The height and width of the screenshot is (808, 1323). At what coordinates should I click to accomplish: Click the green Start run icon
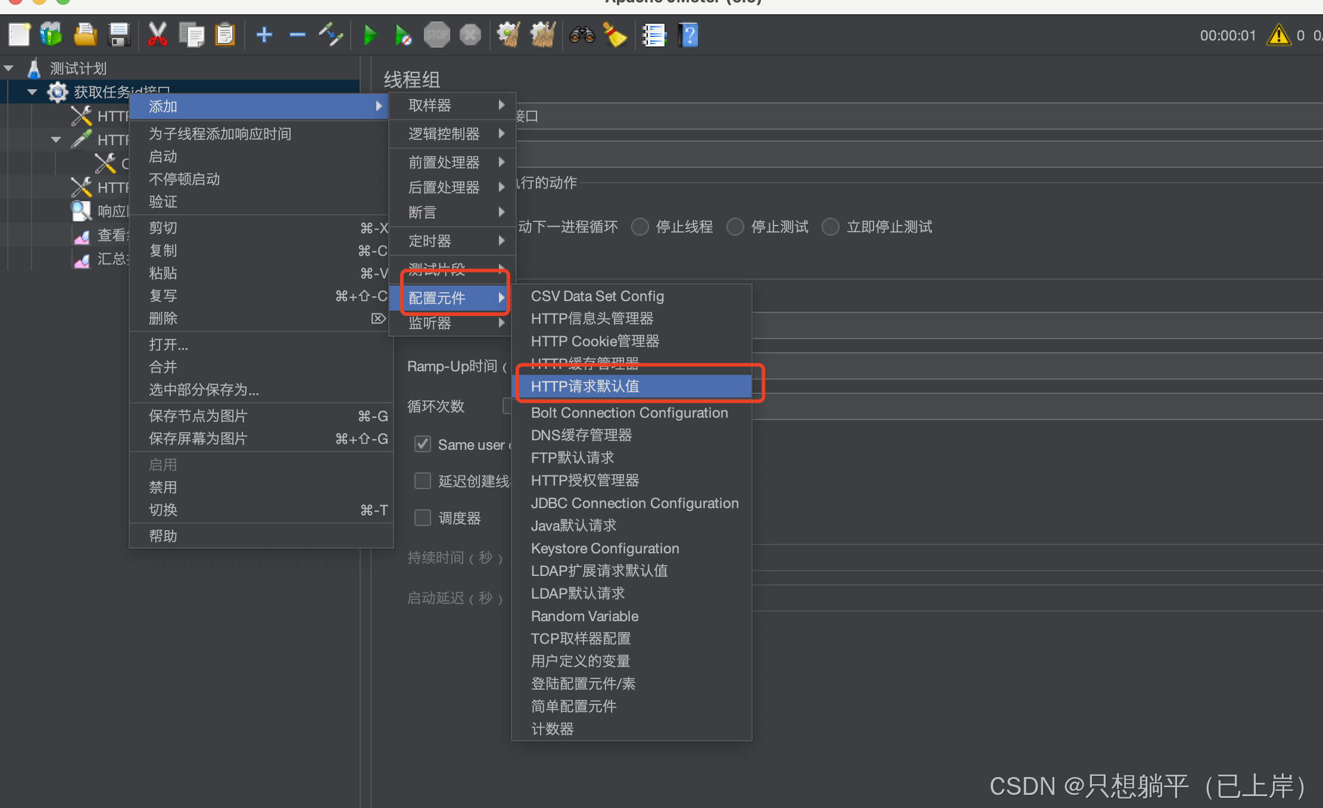(370, 35)
